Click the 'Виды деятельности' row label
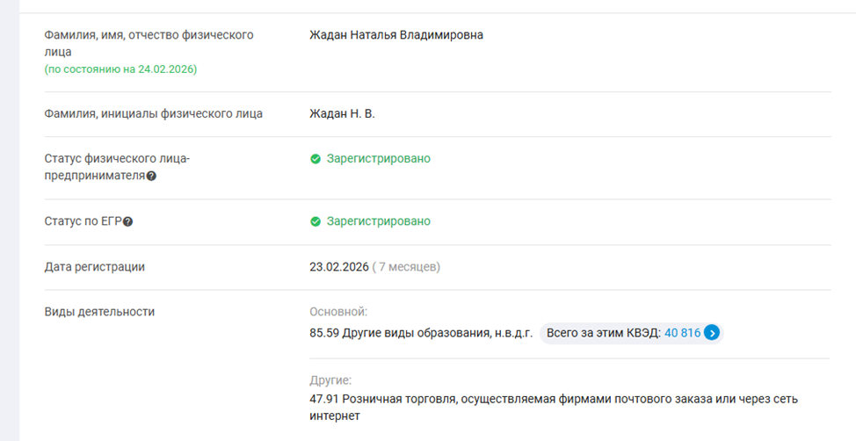The height and width of the screenshot is (441, 856). pyautogui.click(x=99, y=312)
